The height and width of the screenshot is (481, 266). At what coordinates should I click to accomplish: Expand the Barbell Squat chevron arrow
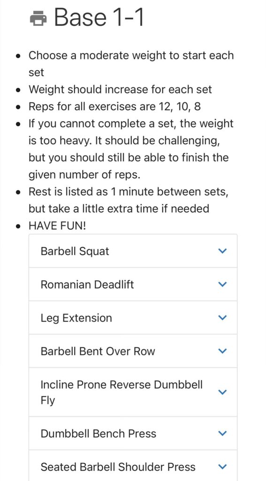[222, 251]
